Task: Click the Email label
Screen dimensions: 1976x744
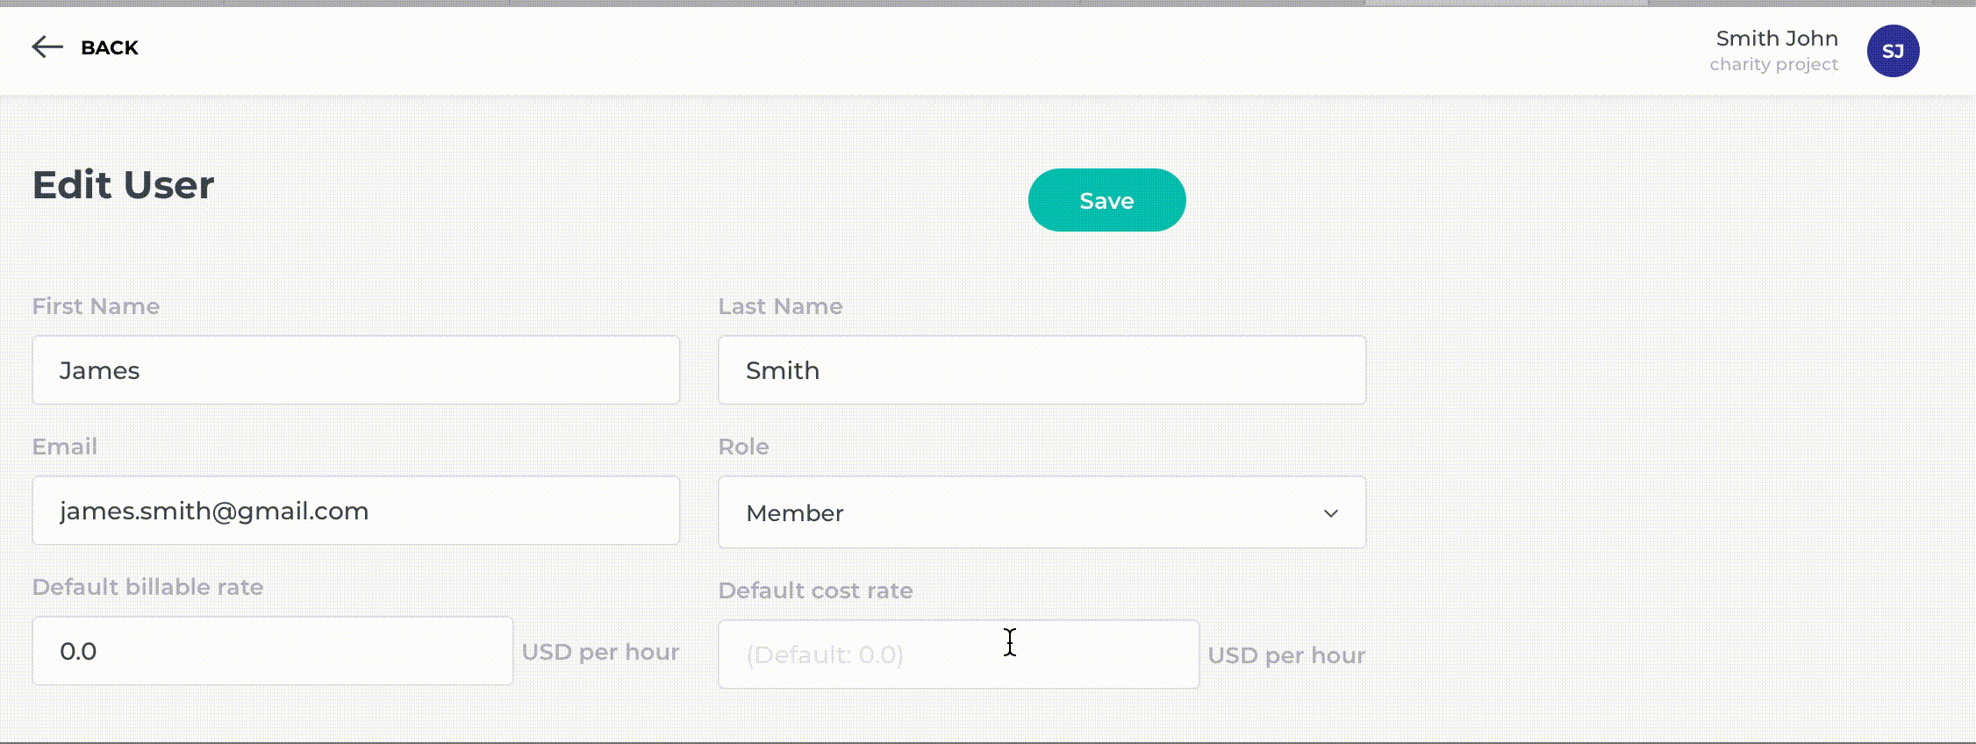Action: tap(64, 447)
